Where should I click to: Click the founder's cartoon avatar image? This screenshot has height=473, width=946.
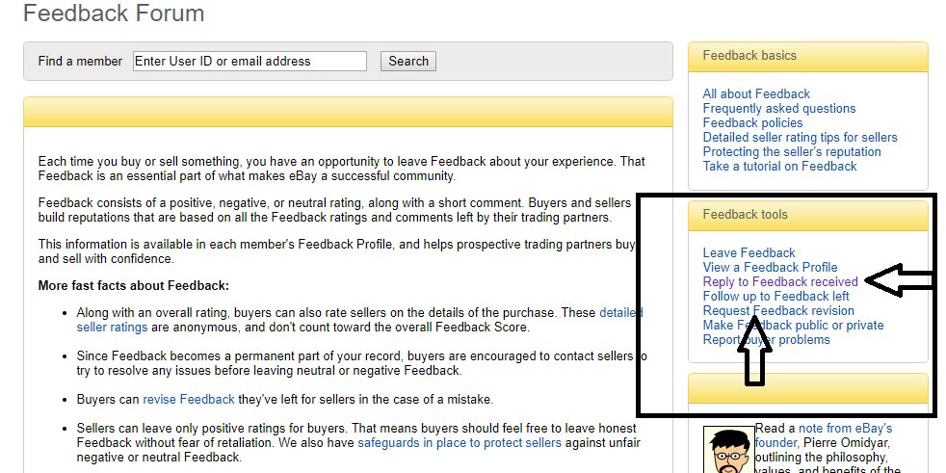[x=726, y=451]
